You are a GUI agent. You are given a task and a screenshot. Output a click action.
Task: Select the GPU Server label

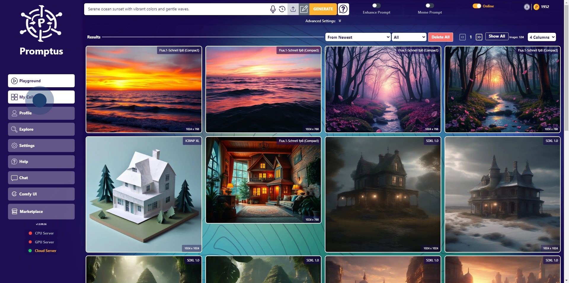(44, 242)
